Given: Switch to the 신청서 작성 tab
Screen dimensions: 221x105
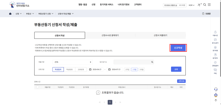Looking at the screenshot, I should point(60,35).
